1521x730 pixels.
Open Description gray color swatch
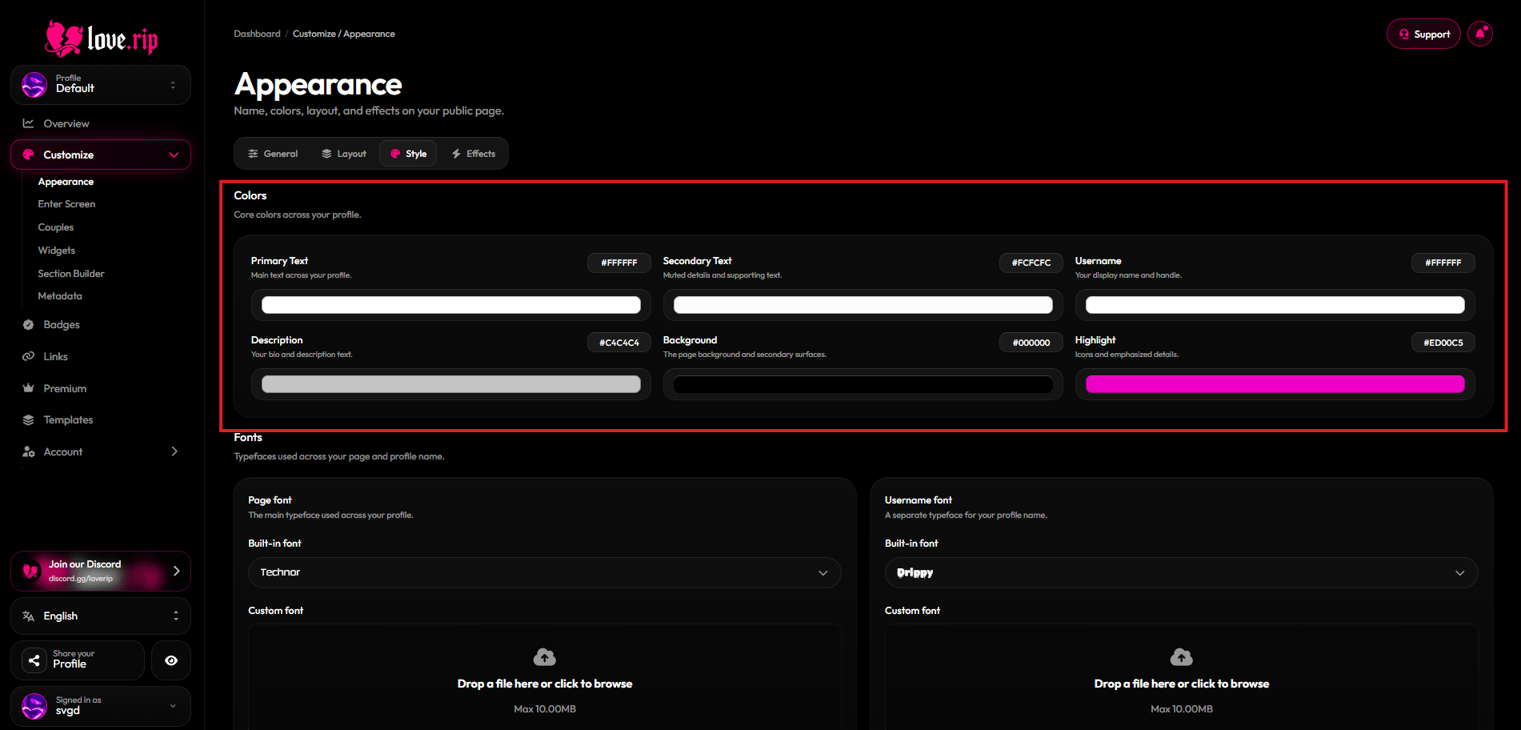coord(451,384)
